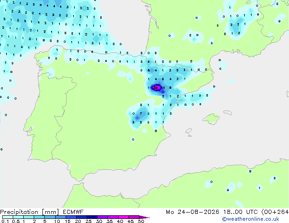Click the "0.5" legend scale label

click(x=15, y=221)
